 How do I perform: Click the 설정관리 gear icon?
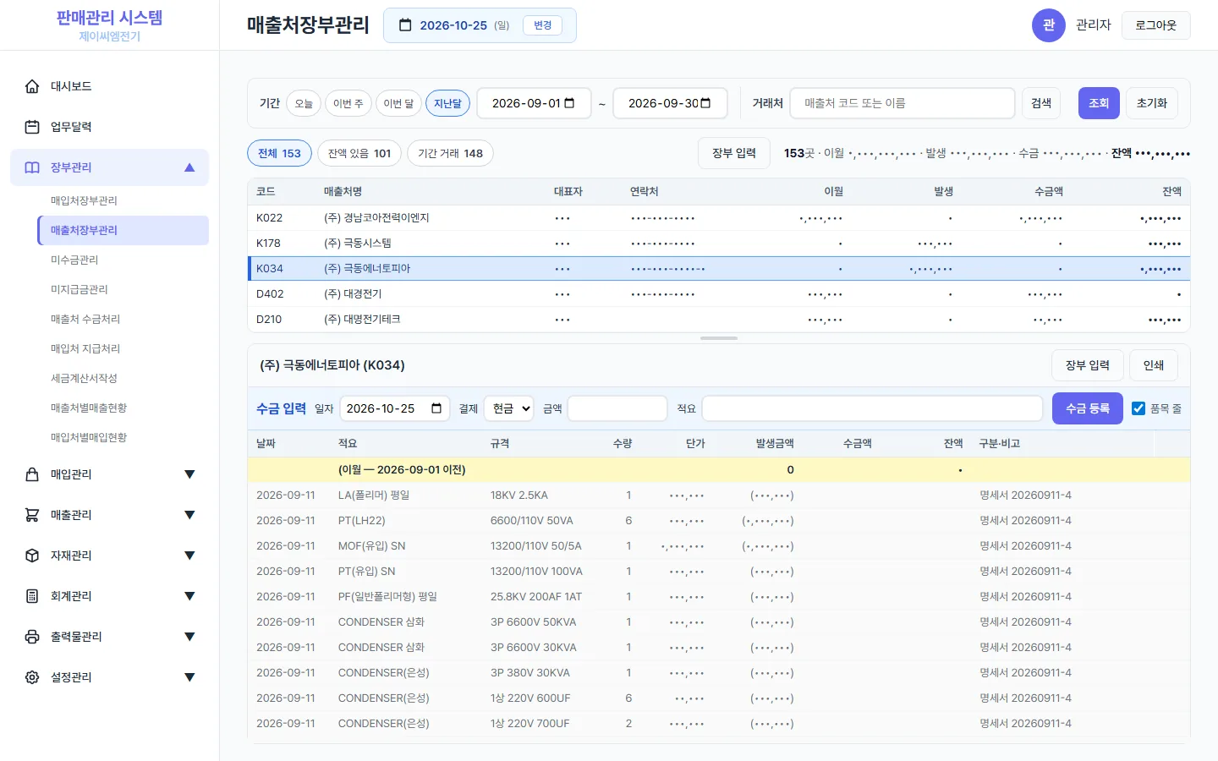click(32, 677)
